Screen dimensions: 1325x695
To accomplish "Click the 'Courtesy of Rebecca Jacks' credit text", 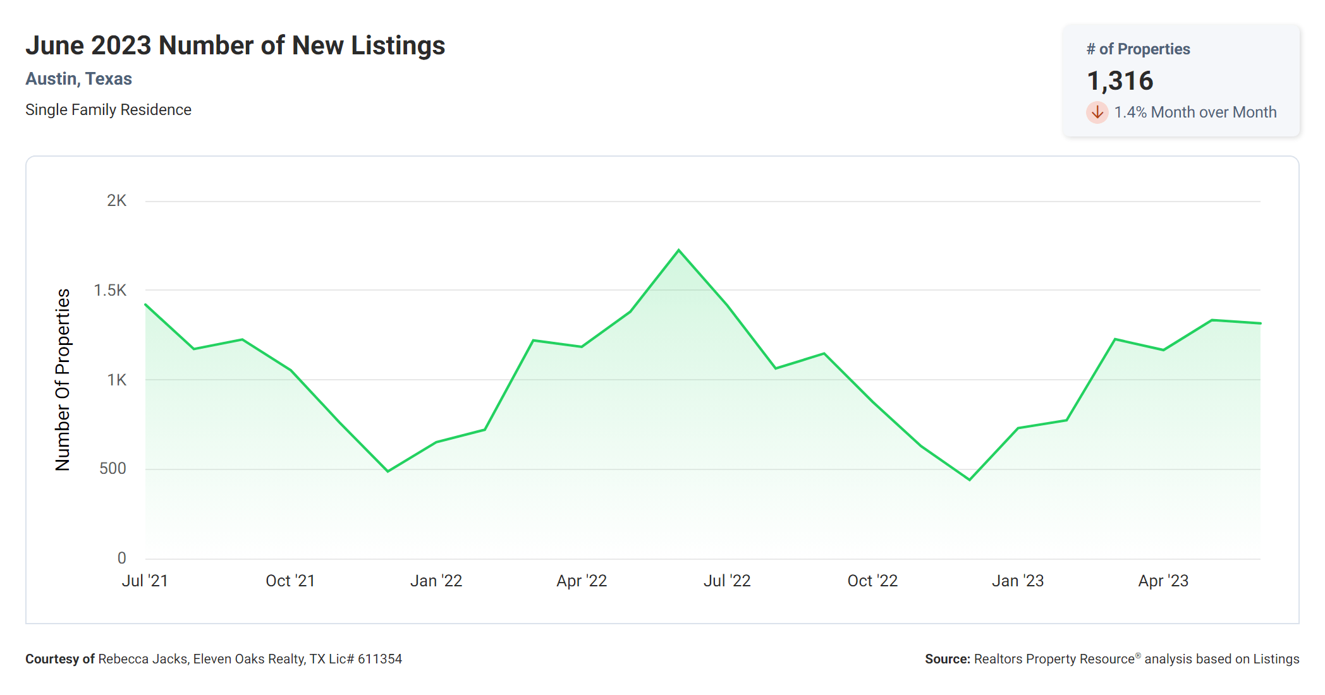I will pos(214,659).
